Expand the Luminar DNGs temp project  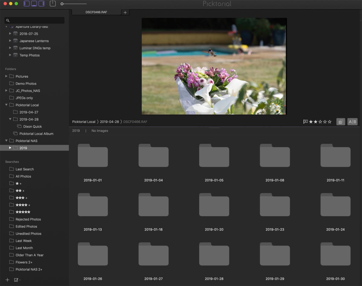click(x=10, y=48)
